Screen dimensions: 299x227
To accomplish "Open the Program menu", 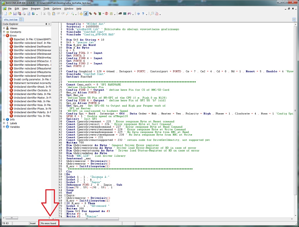I will point(36,9).
